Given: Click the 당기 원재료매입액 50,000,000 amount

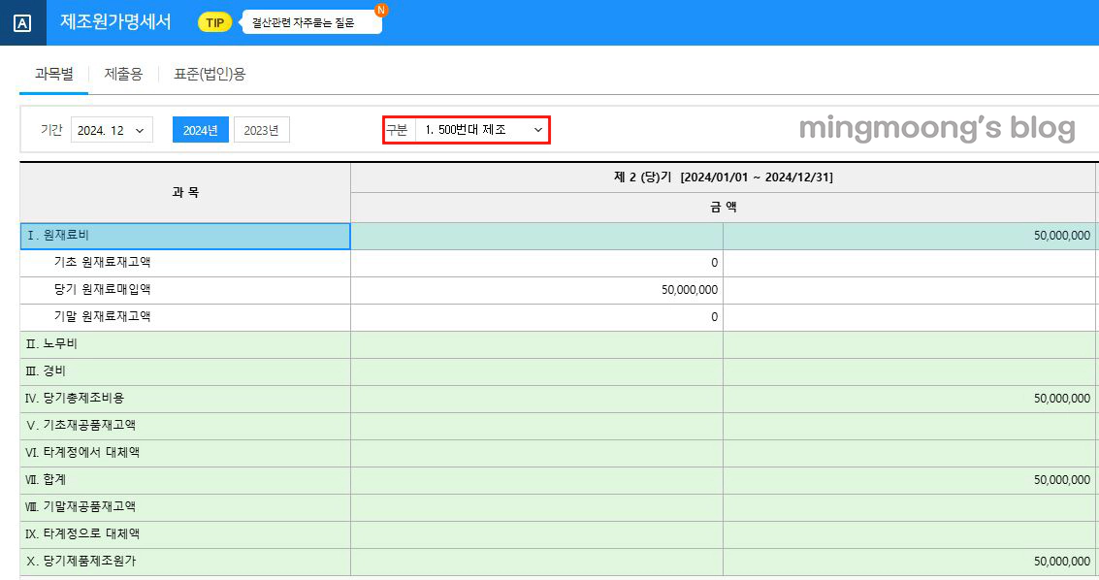Looking at the screenshot, I should [690, 290].
